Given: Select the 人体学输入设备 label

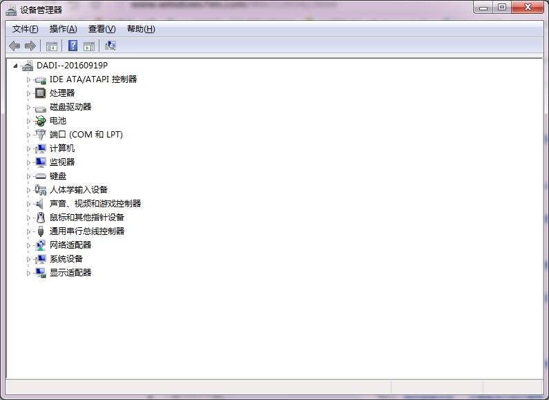Looking at the screenshot, I should [x=79, y=190].
